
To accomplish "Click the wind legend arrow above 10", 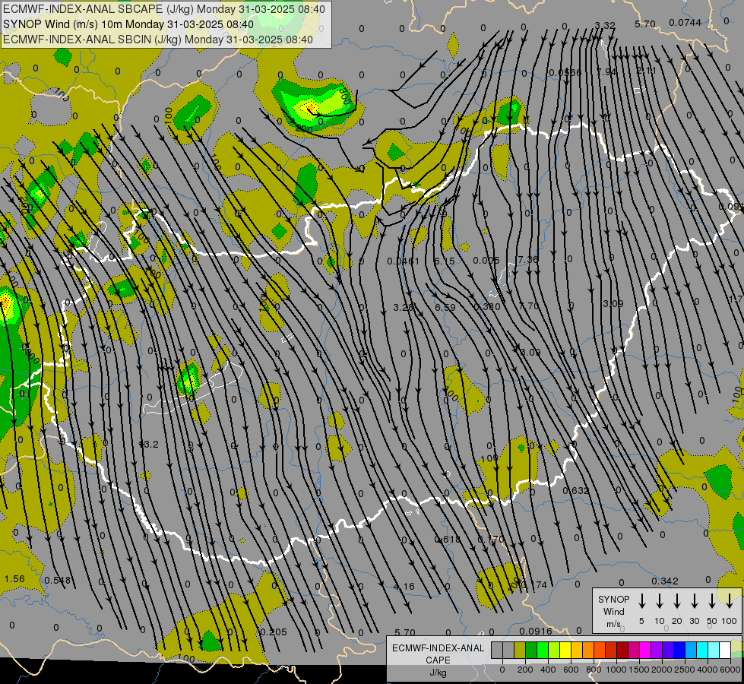I will tap(660, 600).
